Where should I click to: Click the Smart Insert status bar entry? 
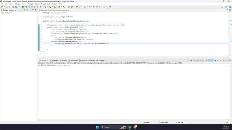pos(164,122)
